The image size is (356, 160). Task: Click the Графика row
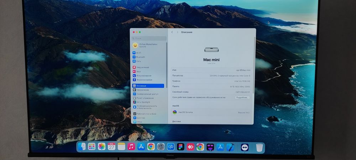[211, 81]
